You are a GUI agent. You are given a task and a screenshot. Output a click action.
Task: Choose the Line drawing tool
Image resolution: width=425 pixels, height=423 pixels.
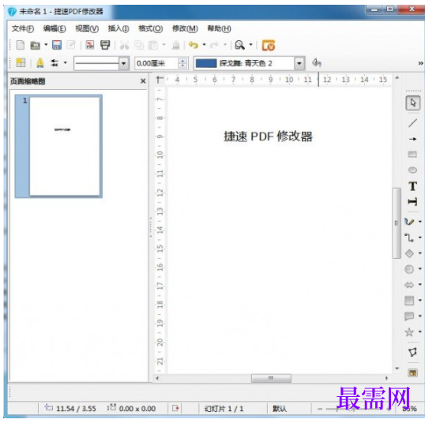pyautogui.click(x=412, y=122)
